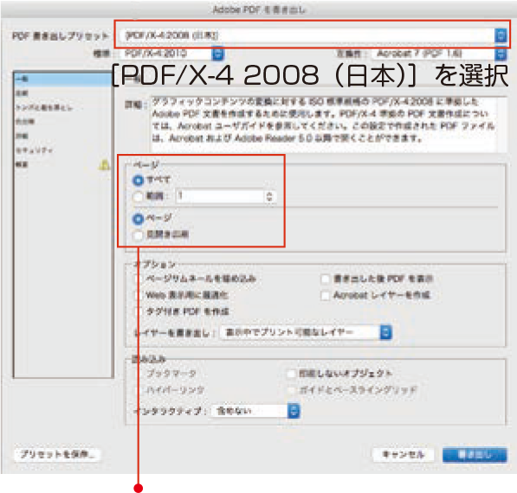Open the レイヤーを書き出し dropdown

[x=306, y=332]
